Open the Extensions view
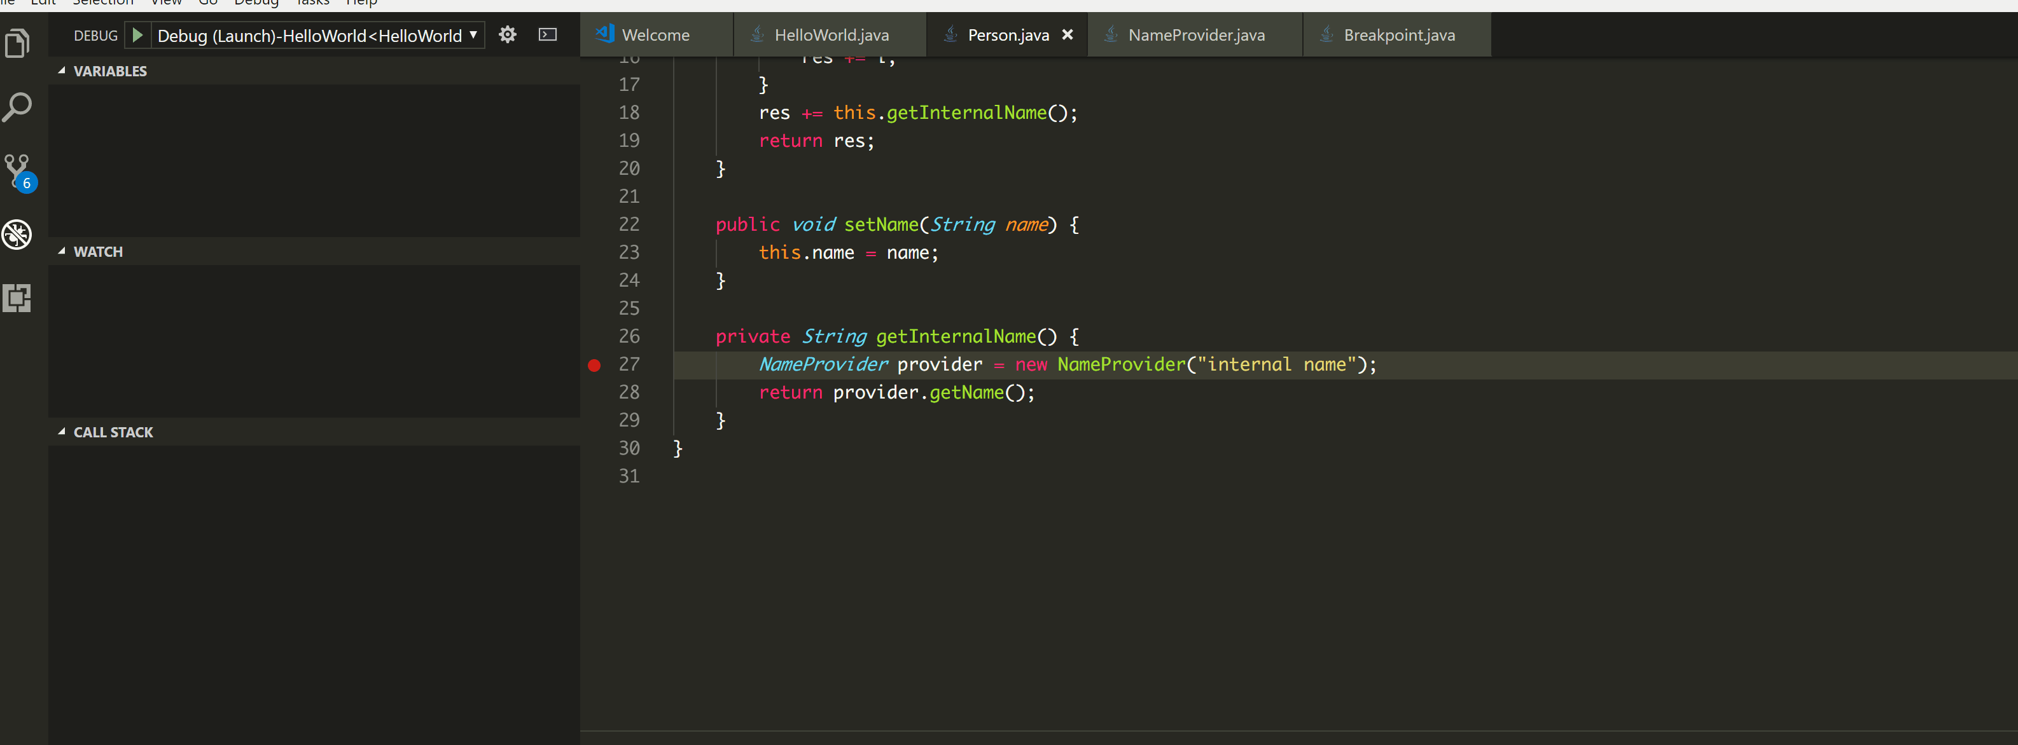This screenshot has width=2018, height=745. tap(17, 297)
